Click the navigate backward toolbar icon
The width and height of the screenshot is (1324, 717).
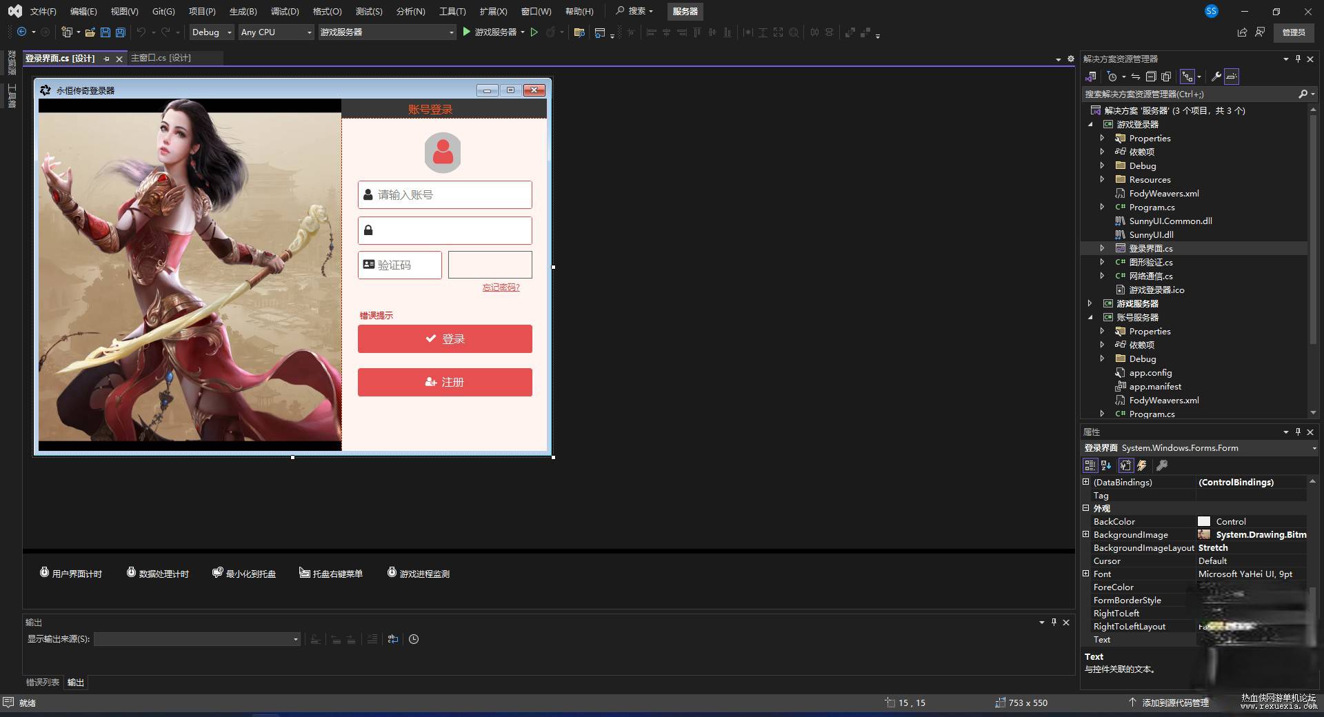click(22, 32)
